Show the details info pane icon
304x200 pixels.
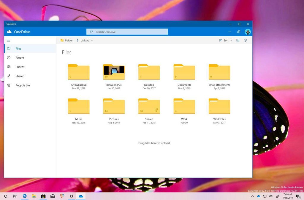point(246,40)
